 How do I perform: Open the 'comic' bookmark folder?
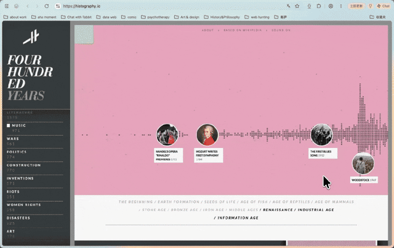tap(129, 17)
